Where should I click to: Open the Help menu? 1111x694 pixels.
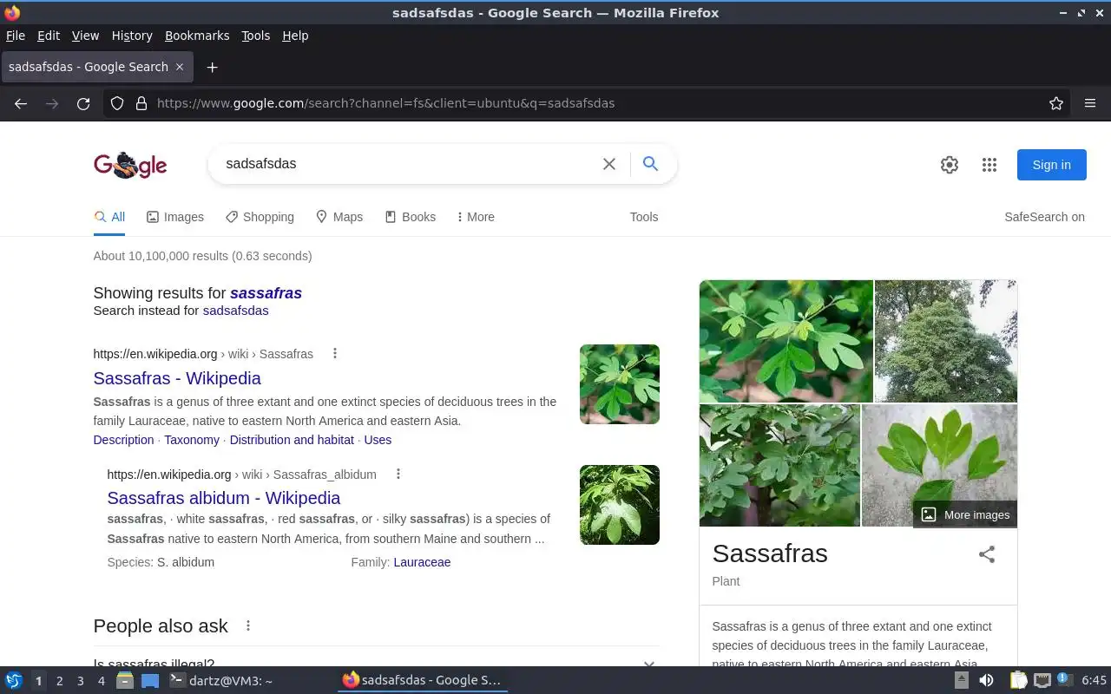295,36
